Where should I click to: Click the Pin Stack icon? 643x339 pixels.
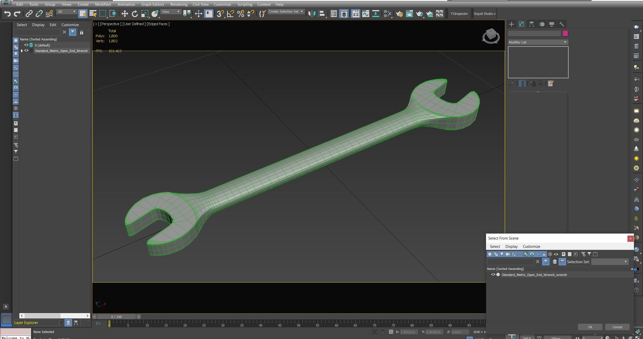512,84
